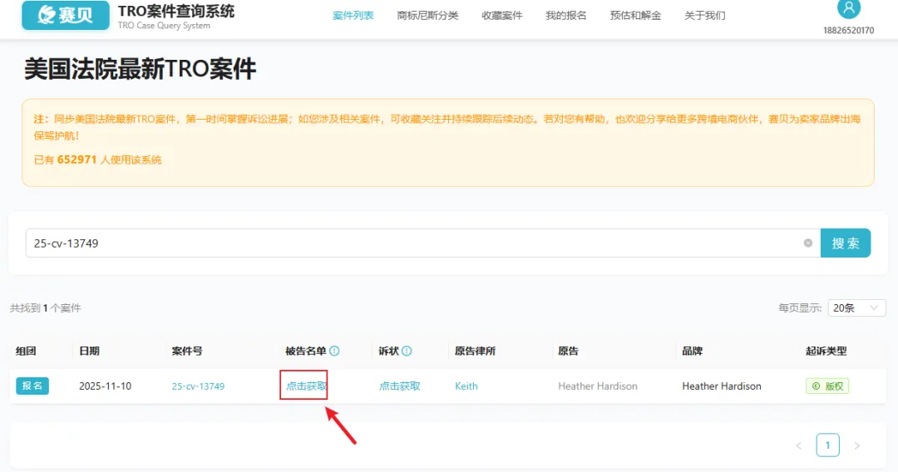Click 点击获取 under 被告名单 column
898x472 pixels.
(306, 386)
